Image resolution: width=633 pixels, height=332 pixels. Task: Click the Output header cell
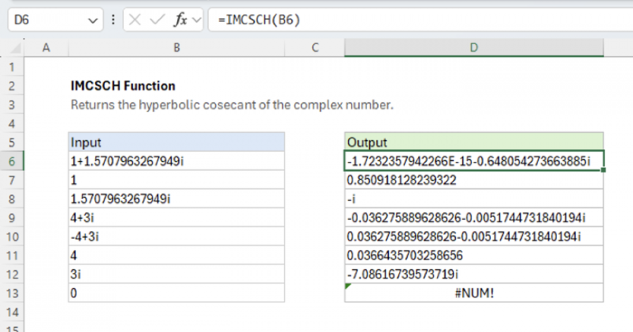[473, 142]
